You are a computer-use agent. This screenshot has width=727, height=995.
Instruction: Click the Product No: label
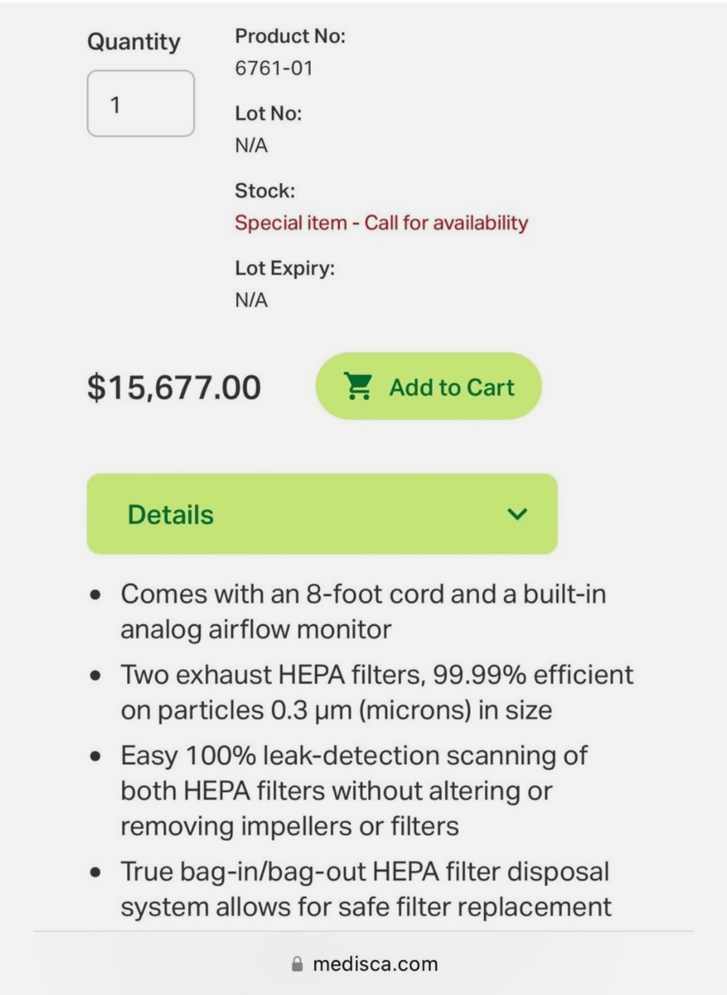(290, 36)
